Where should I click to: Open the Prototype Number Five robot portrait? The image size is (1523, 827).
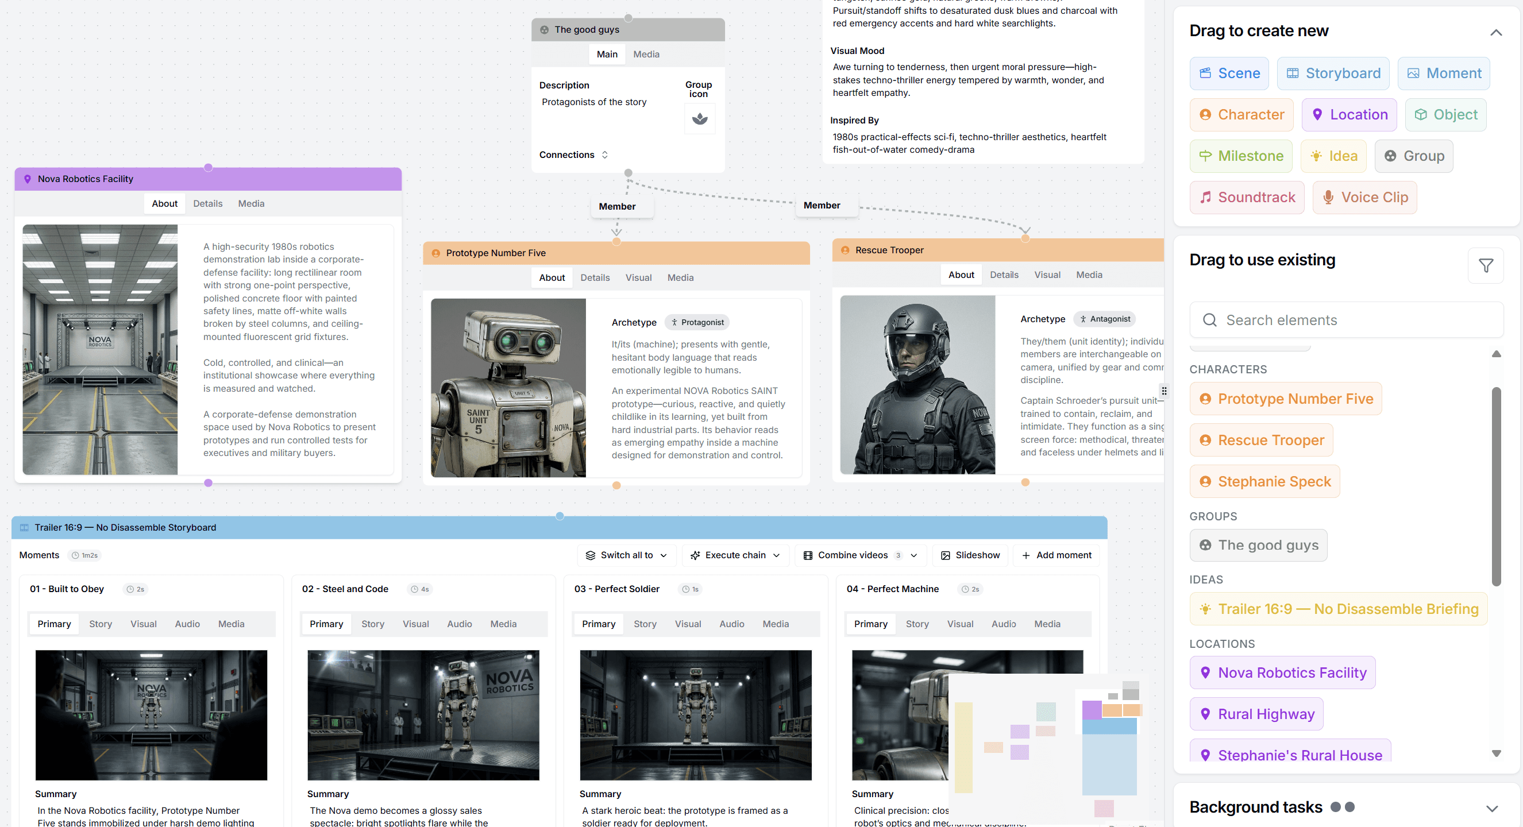[x=508, y=388]
